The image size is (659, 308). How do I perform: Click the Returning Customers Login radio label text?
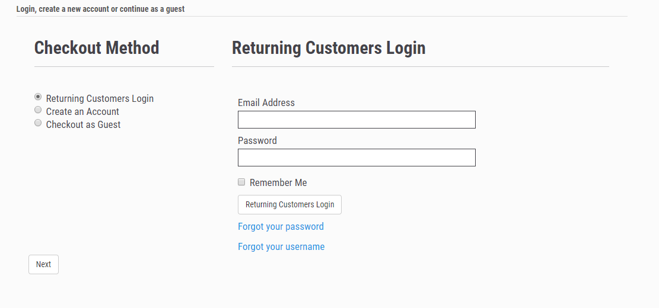[x=100, y=98]
